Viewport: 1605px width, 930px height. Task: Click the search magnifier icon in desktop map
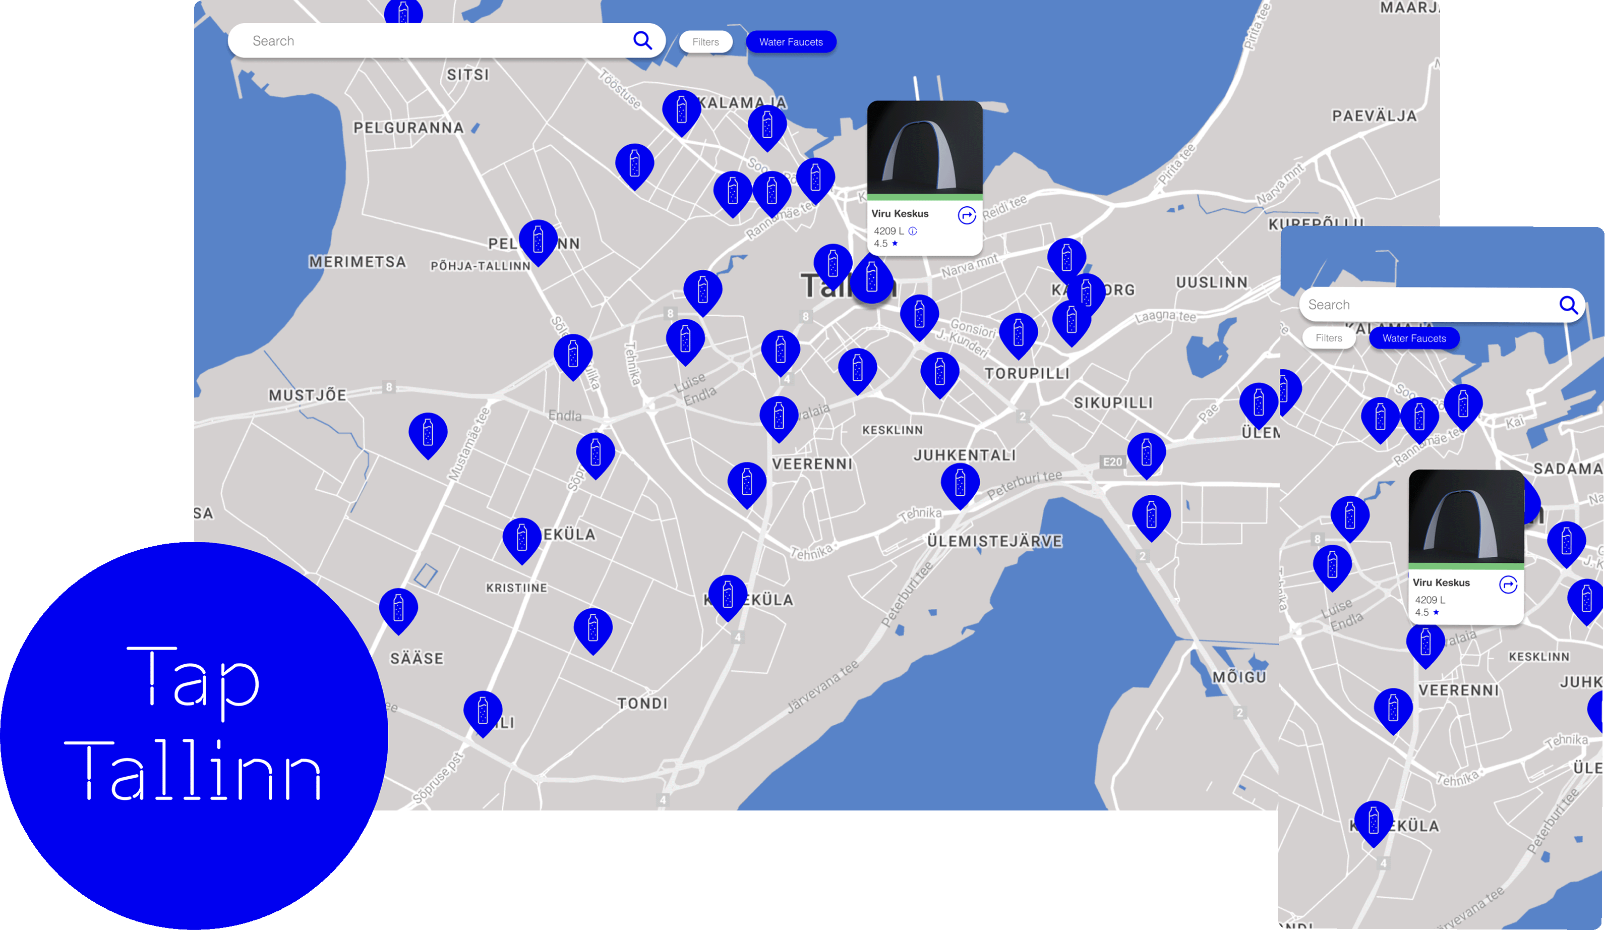coord(642,41)
